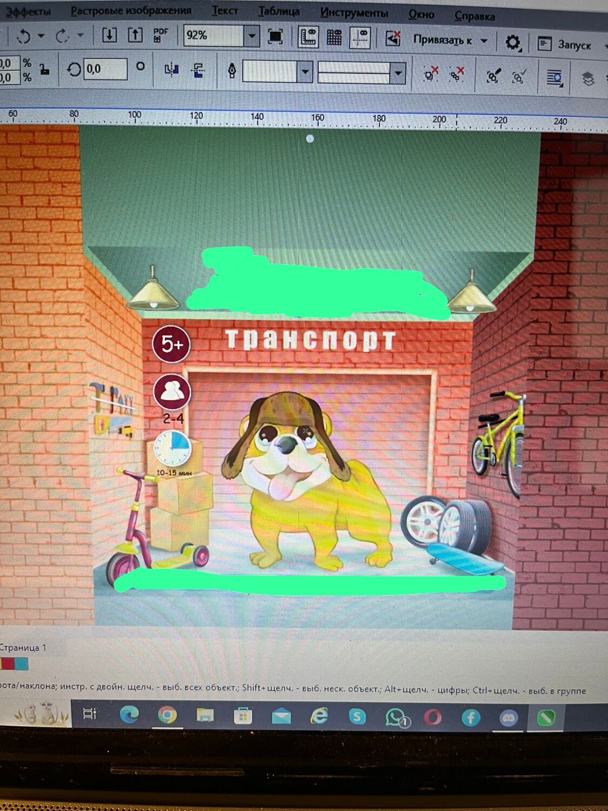Click the layers stack icon
This screenshot has height=811, width=608.
click(589, 79)
